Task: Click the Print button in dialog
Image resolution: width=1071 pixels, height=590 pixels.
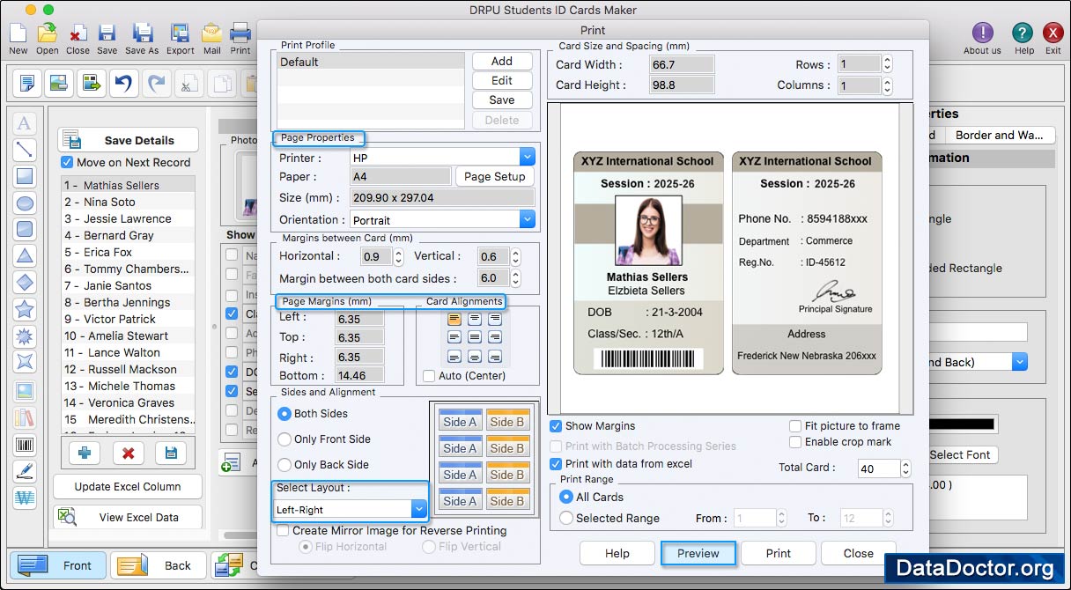Action: [779, 553]
